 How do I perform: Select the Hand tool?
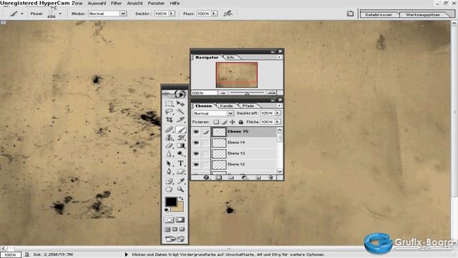169,189
